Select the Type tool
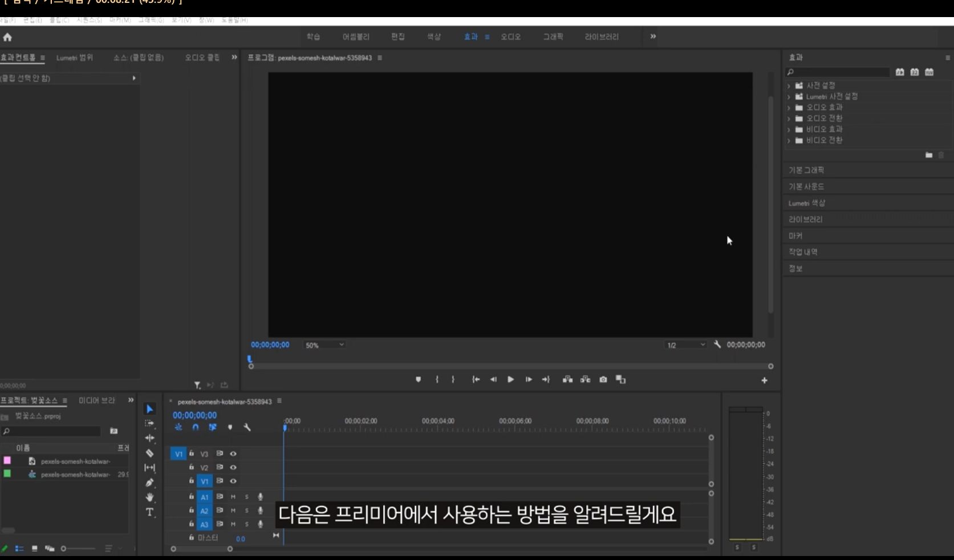954x560 pixels. tap(149, 512)
